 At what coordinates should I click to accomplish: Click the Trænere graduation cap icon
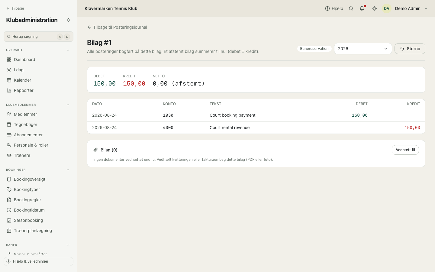coord(9,155)
